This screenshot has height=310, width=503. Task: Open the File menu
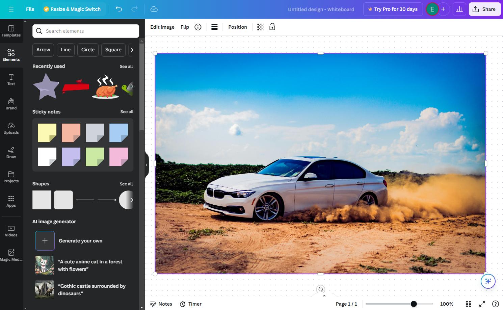30,9
